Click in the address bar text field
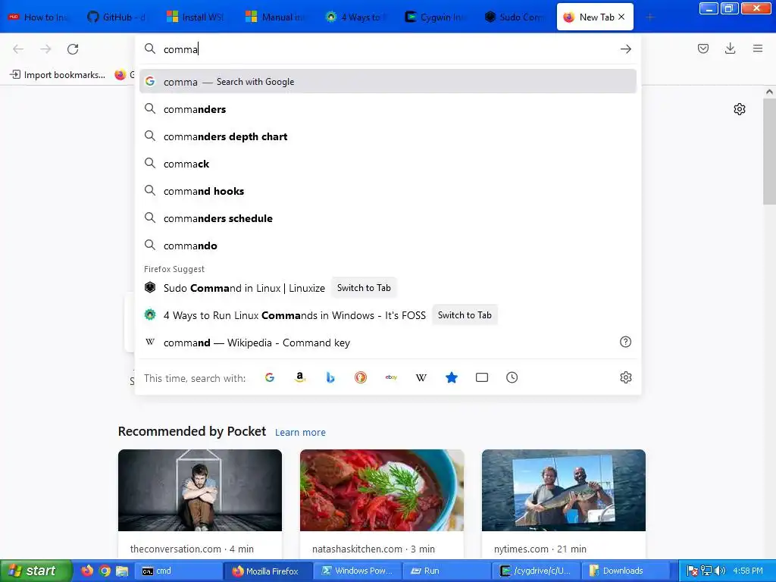 point(389,49)
